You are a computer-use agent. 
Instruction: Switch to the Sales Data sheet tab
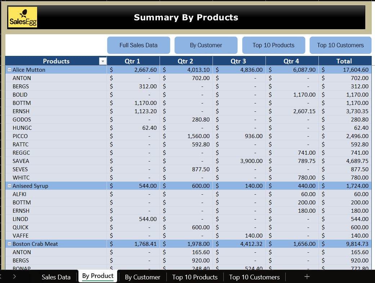56,277
